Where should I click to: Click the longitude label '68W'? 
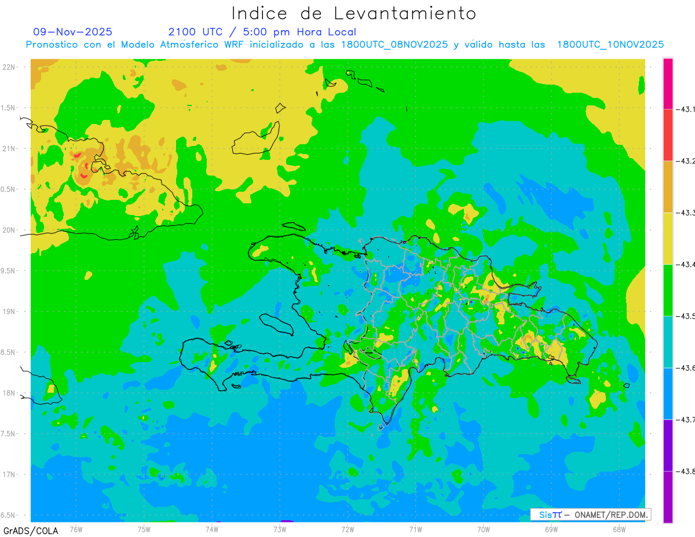(x=619, y=529)
